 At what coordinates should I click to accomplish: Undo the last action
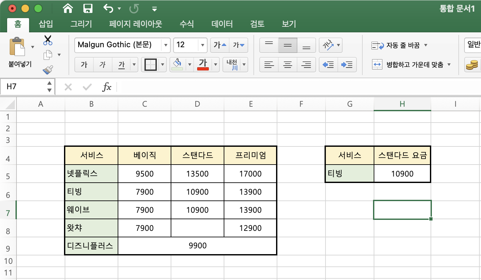point(108,8)
